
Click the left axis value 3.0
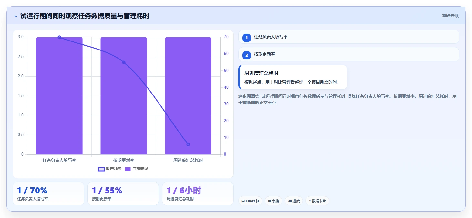[x=21, y=37]
